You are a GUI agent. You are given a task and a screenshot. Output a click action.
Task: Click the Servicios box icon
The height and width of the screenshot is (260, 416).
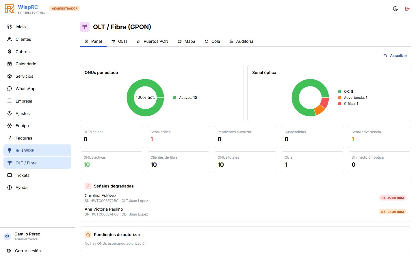(x=10, y=76)
